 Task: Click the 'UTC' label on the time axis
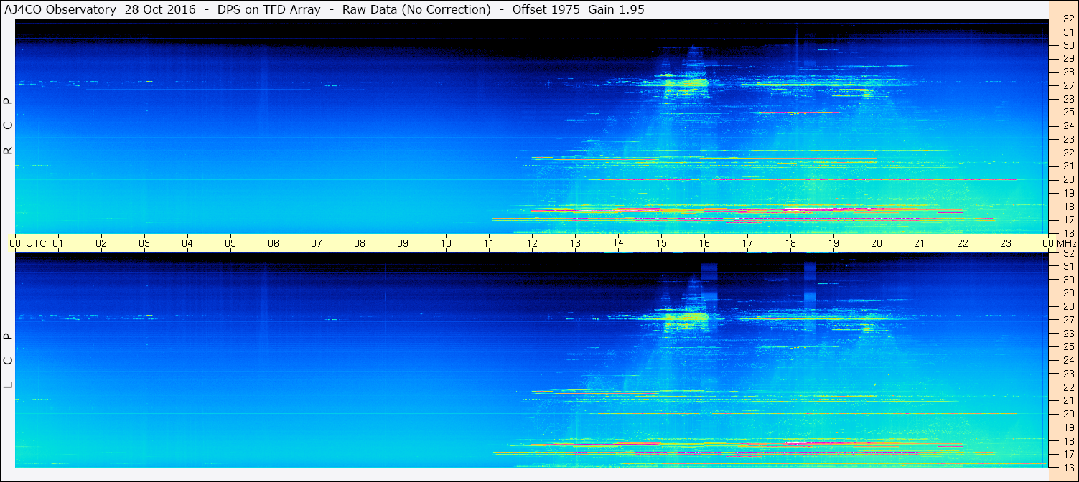pyautogui.click(x=36, y=243)
